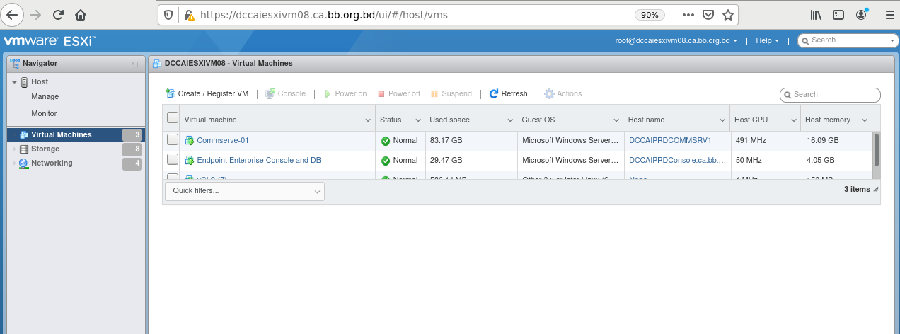Tick the Commserve-01 row checkbox
Screen dimensions: 900x334
(x=173, y=139)
